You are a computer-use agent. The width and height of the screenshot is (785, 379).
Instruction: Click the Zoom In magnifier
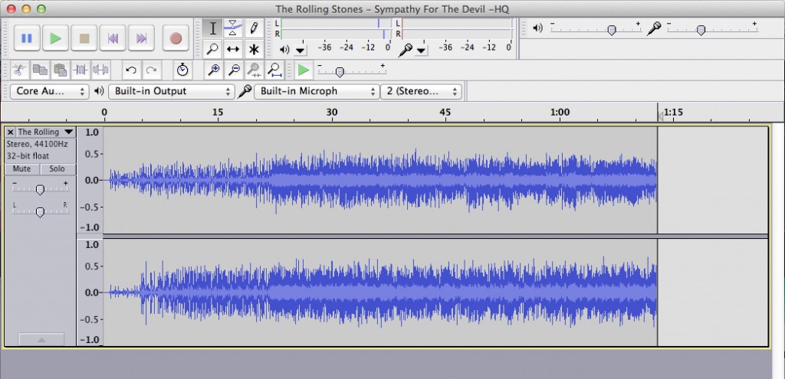tap(214, 70)
